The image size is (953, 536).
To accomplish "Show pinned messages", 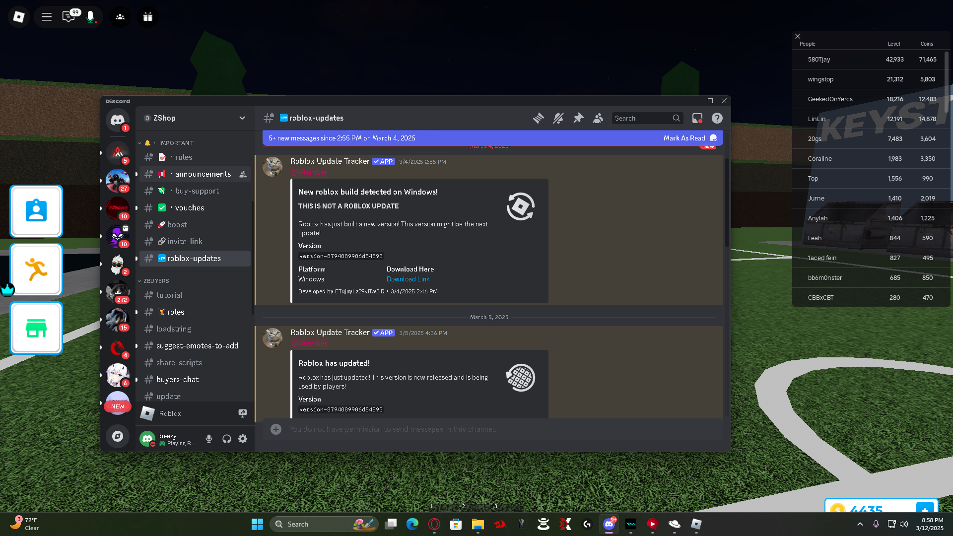I will pyautogui.click(x=578, y=118).
